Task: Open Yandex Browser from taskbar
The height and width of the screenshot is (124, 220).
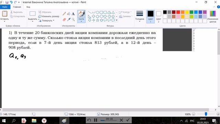Action: pos(44,121)
